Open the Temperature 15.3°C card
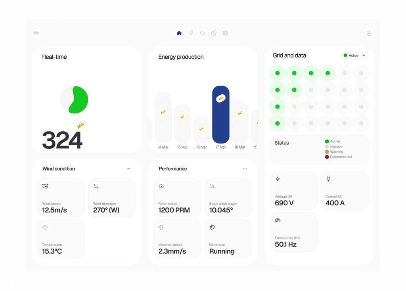 [x=61, y=239]
